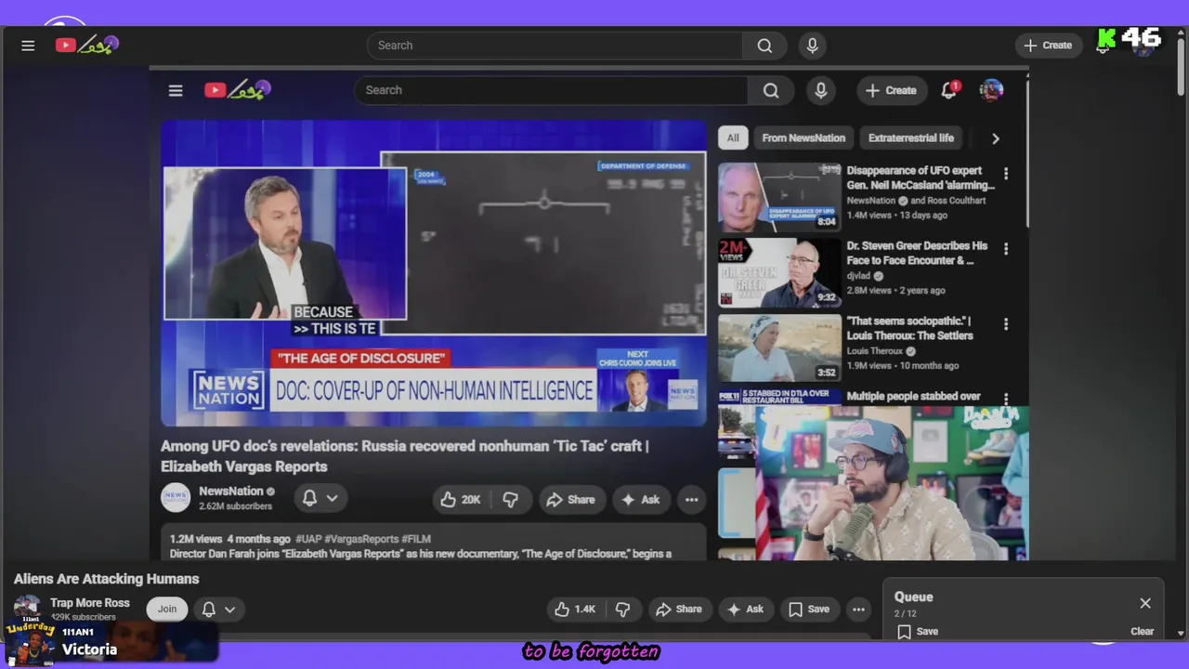Select the All filter chip
Viewport: 1189px width, 669px height.
tap(733, 138)
